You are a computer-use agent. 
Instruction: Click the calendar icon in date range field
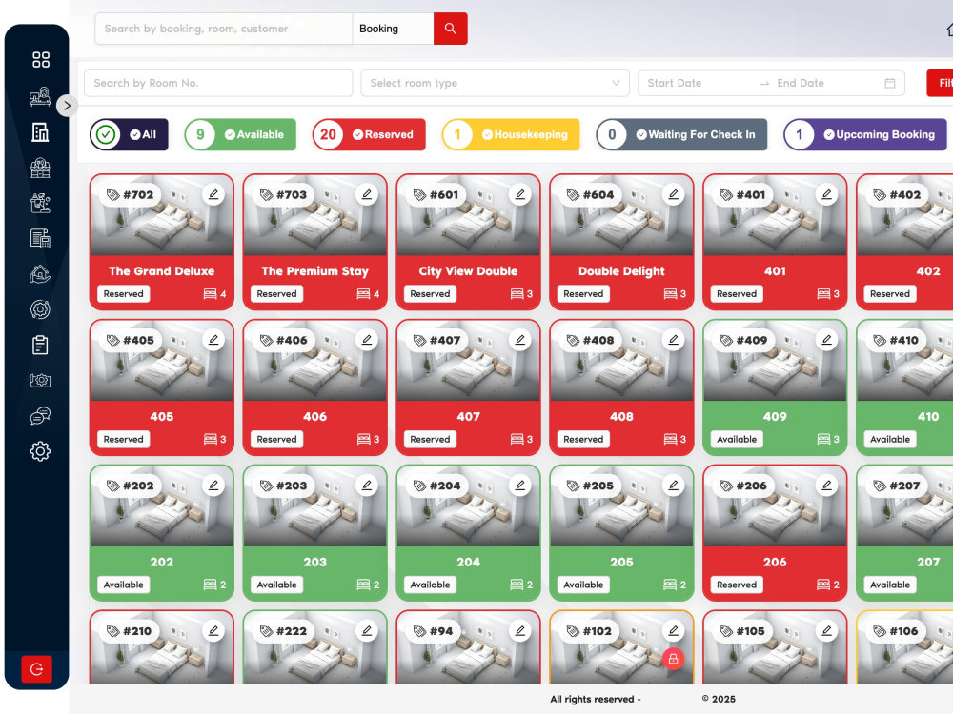(890, 83)
